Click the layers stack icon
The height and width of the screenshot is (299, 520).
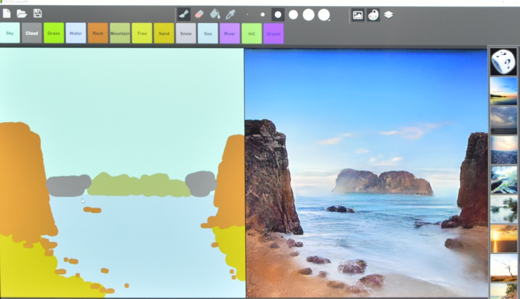pos(389,15)
